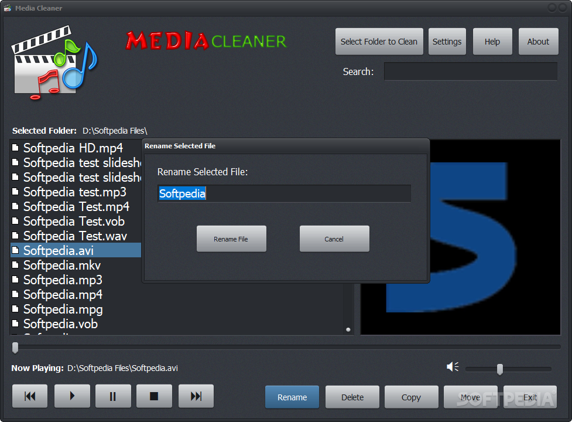Open Select Folder to Clean
572x422 pixels.
coord(379,42)
